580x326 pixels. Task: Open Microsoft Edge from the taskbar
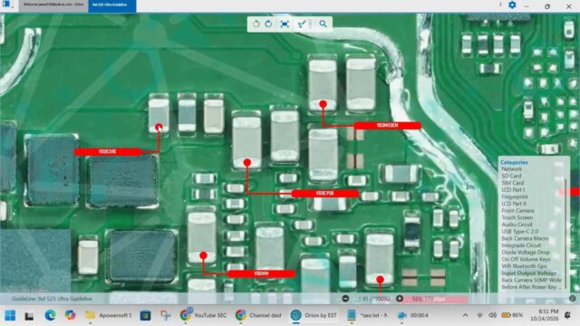pyautogui.click(x=51, y=315)
